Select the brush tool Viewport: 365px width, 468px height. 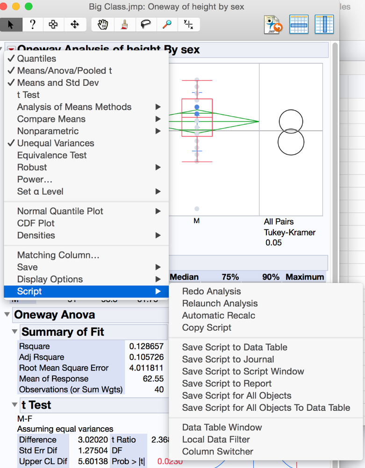click(x=124, y=24)
